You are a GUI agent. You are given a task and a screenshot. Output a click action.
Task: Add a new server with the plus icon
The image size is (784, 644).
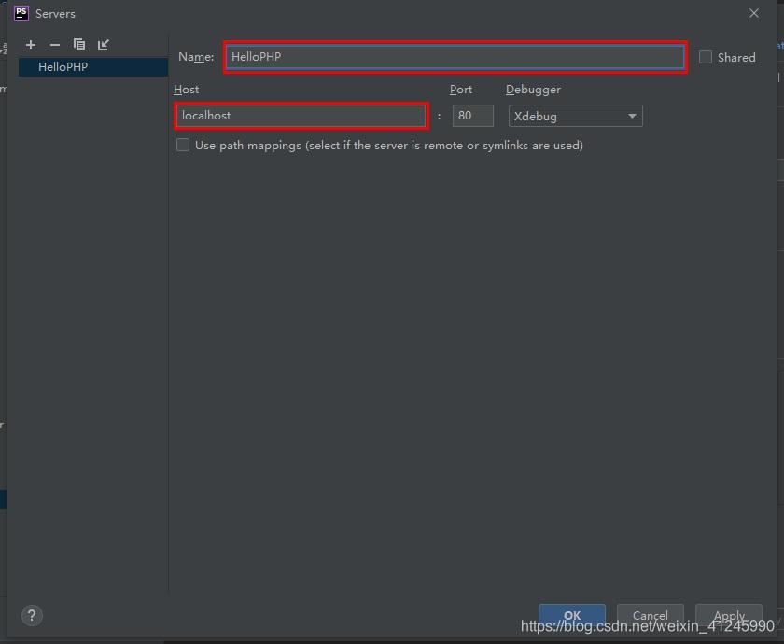pyautogui.click(x=31, y=45)
